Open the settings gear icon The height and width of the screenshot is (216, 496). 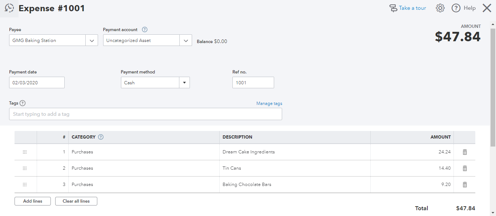(440, 8)
